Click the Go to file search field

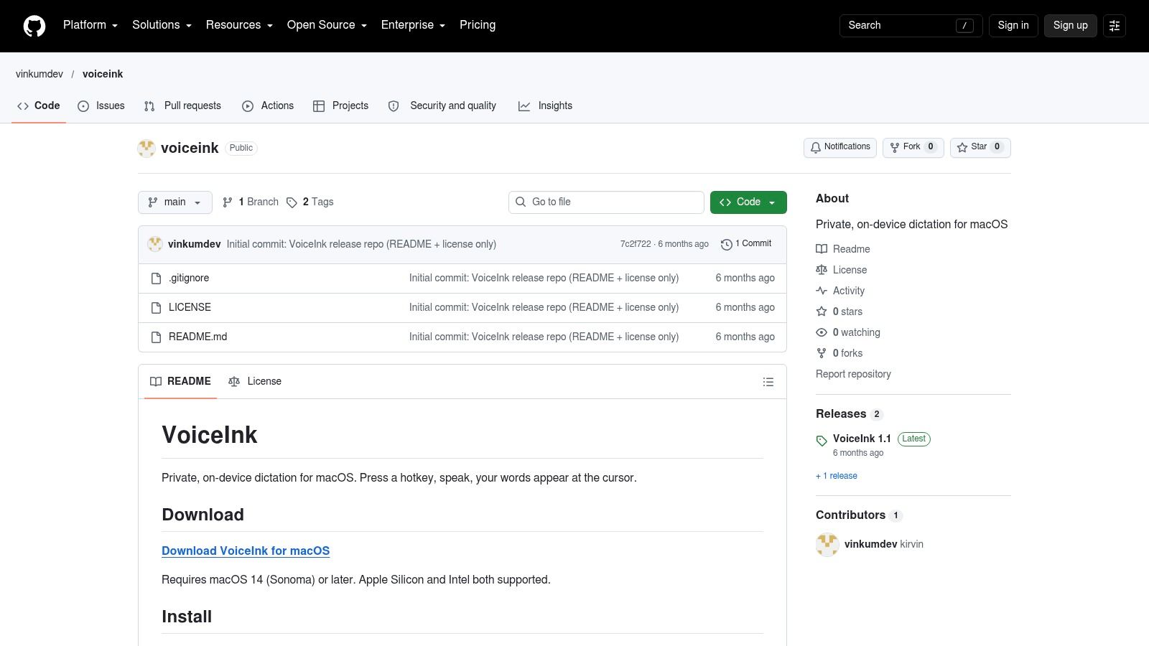coord(606,202)
